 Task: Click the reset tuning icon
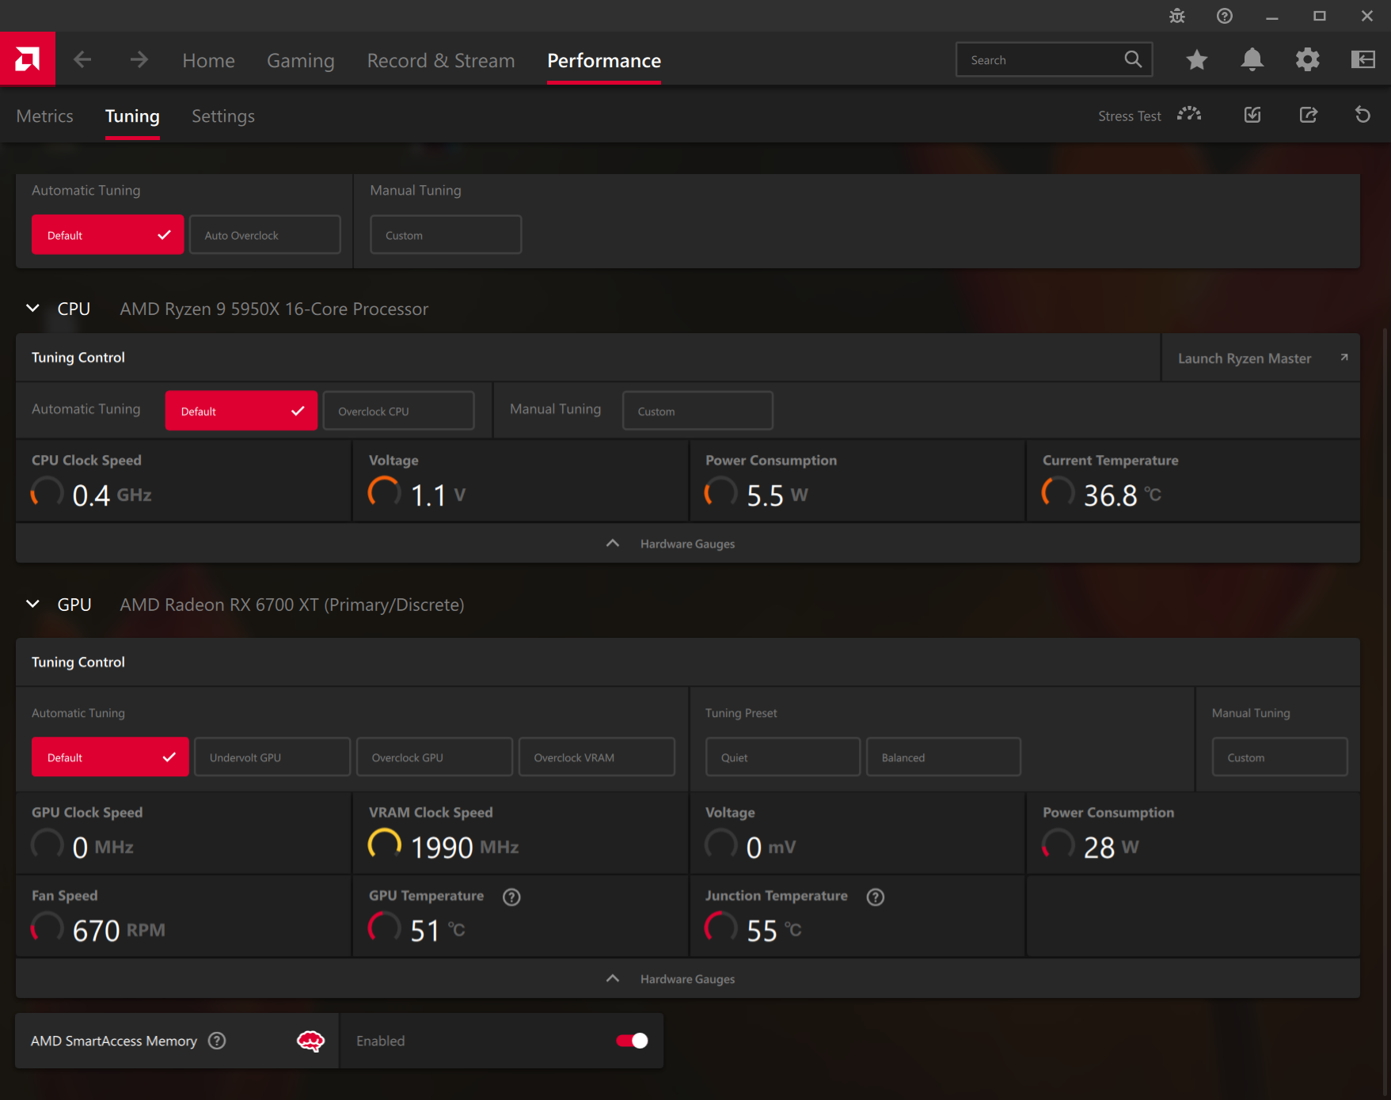tap(1362, 115)
